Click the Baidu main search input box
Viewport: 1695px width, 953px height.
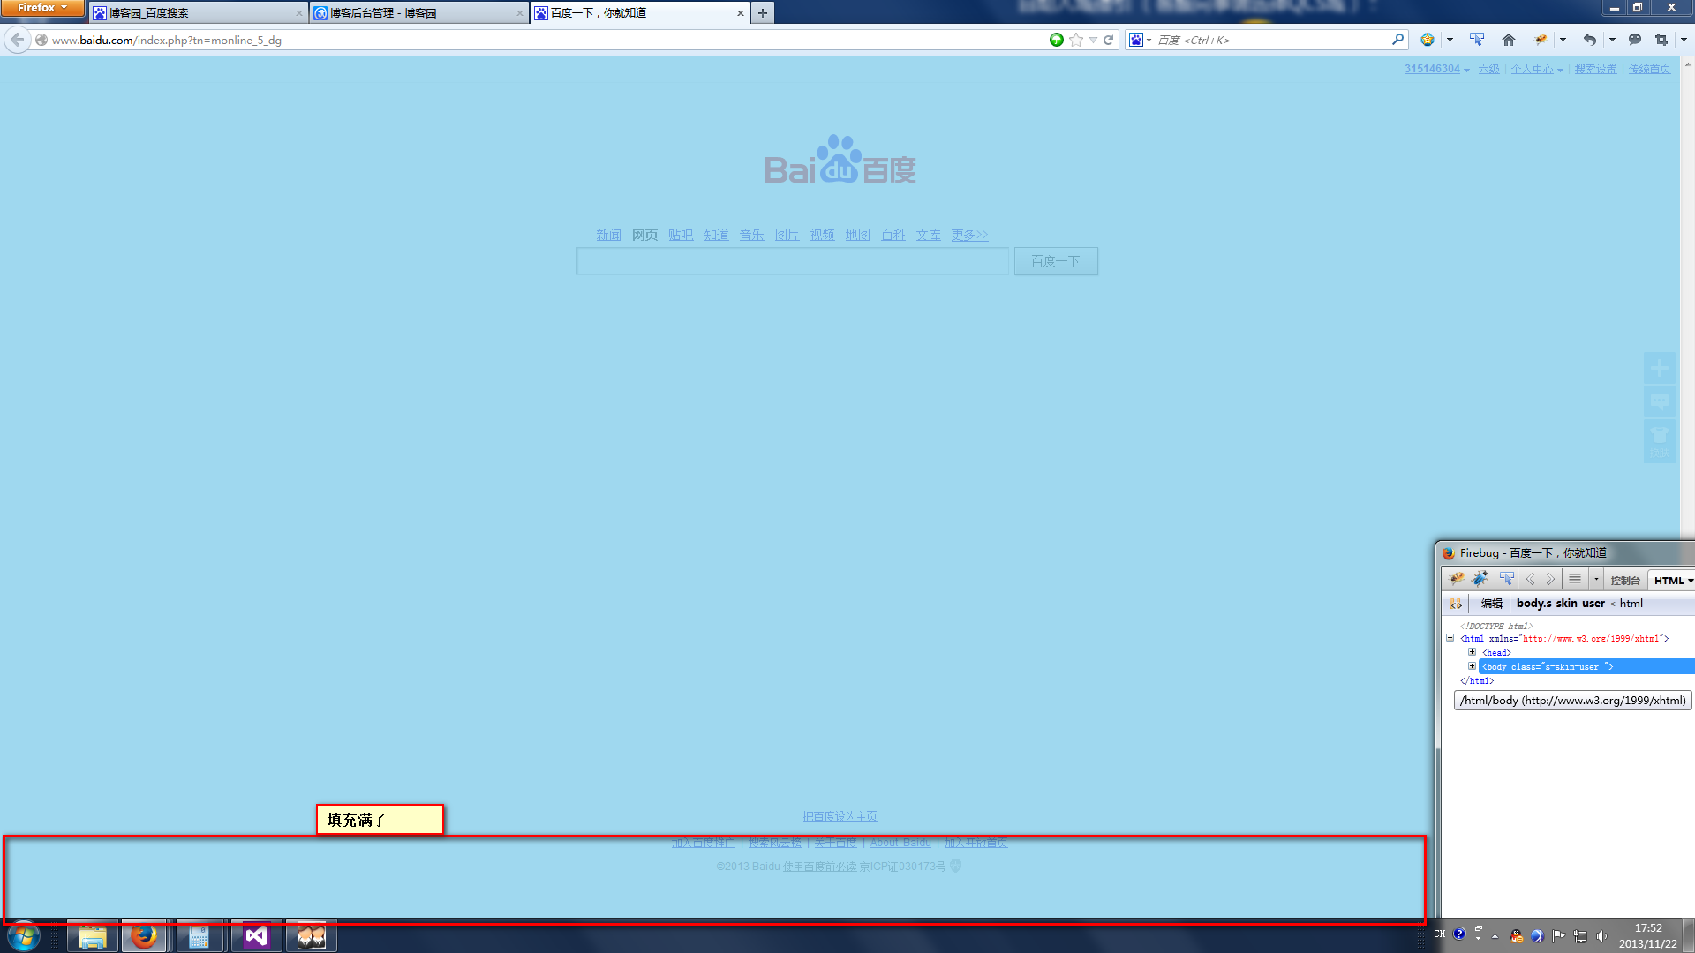tap(792, 261)
